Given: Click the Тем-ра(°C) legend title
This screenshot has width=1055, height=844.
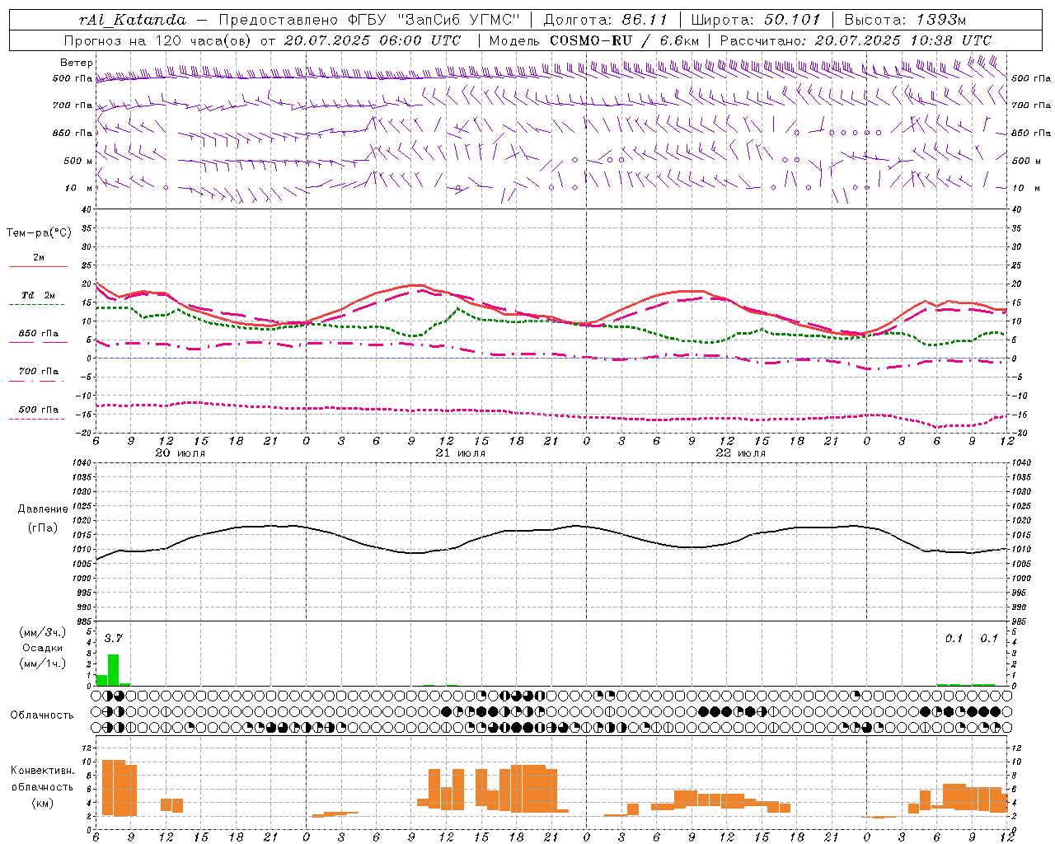Looking at the screenshot, I should point(39,233).
